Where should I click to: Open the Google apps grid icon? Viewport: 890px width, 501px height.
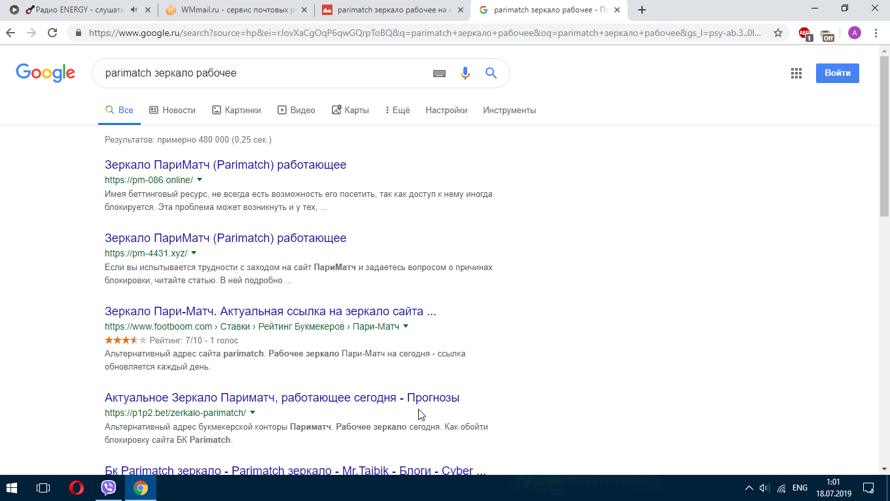(796, 73)
